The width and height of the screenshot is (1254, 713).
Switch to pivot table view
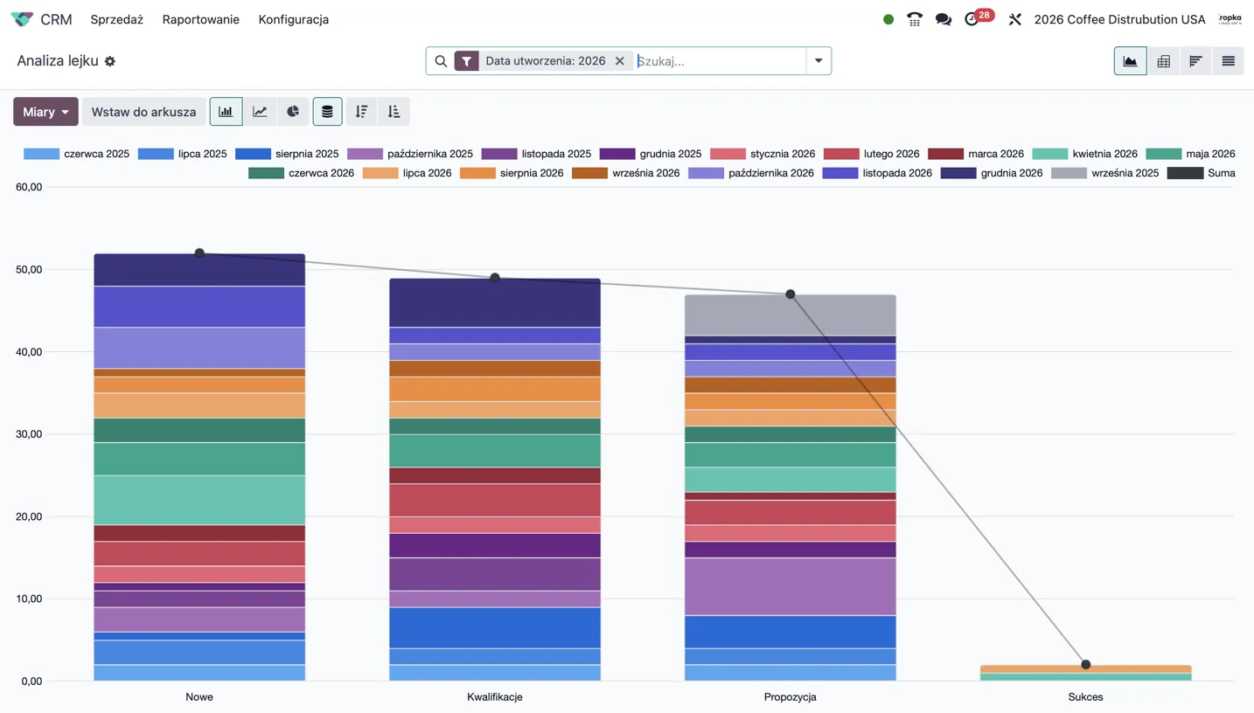click(1163, 61)
